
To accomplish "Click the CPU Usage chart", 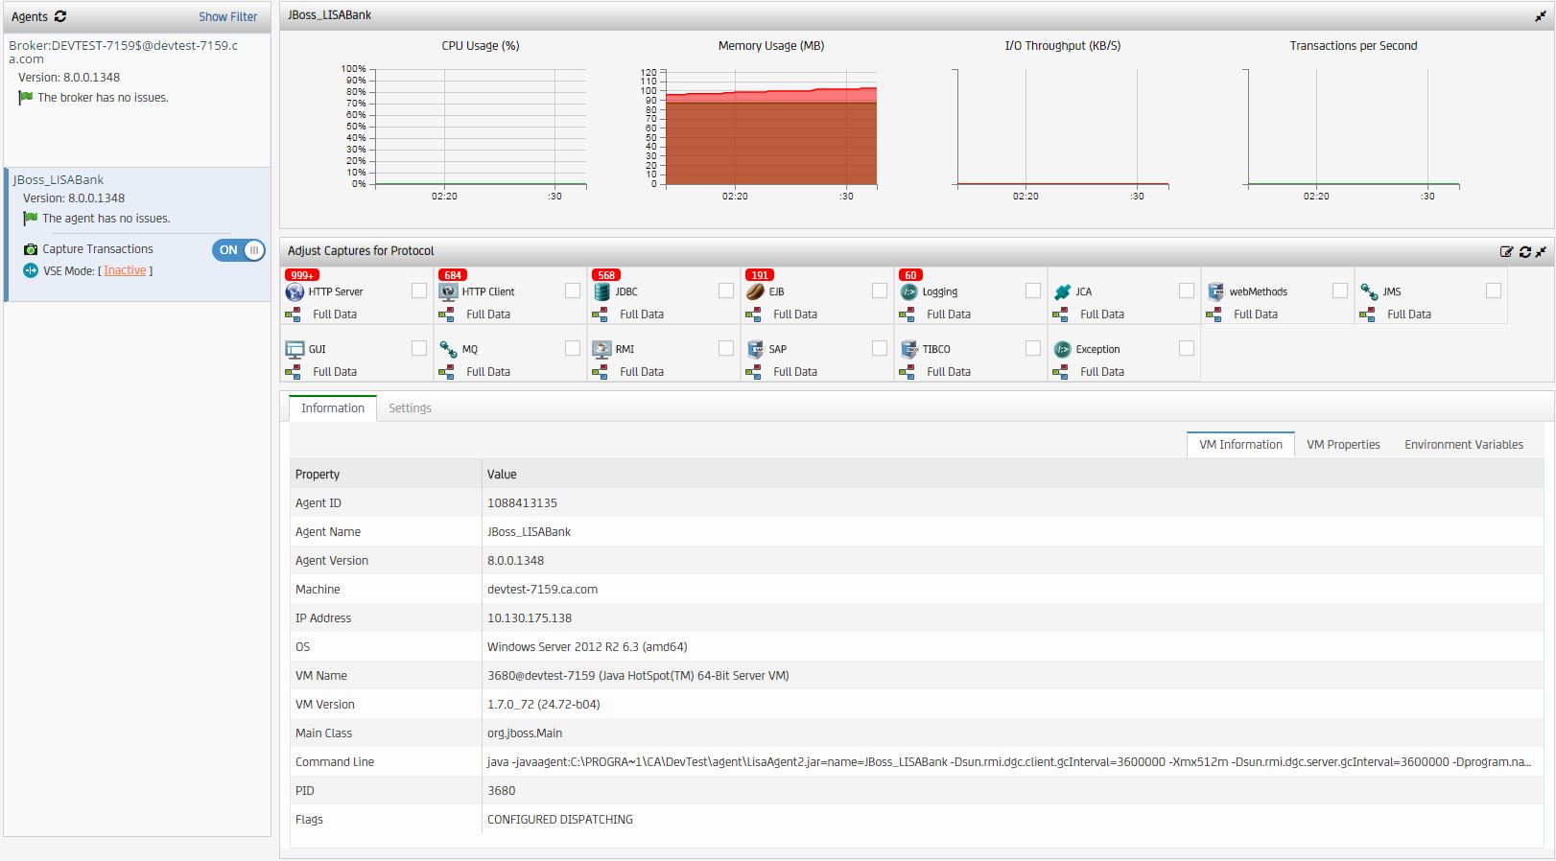I will (480, 127).
